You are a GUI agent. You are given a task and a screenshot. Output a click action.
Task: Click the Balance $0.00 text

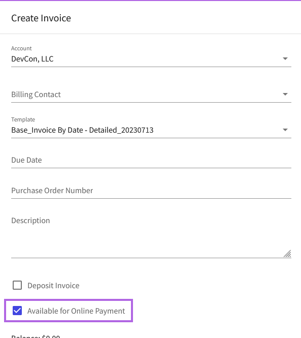(36, 336)
